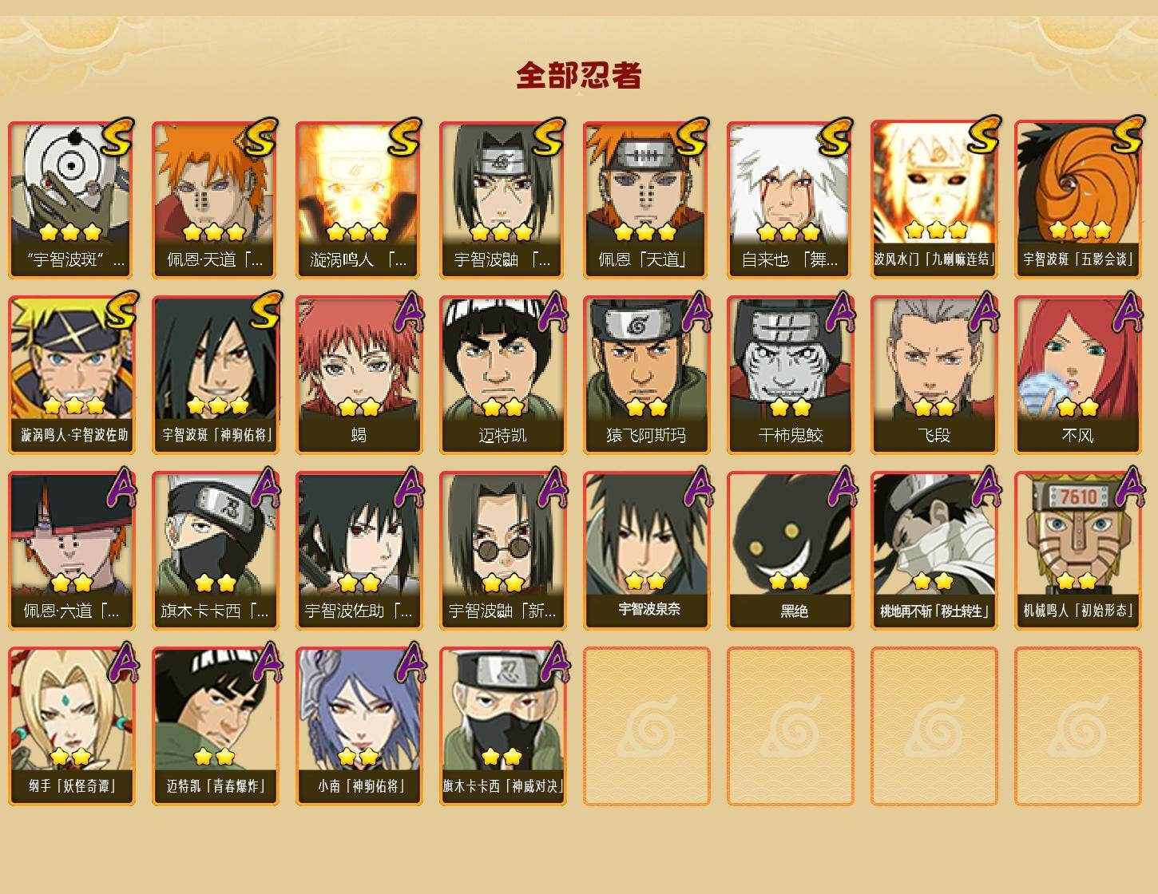Select 桃地再不斩「秽土转生」 card
This screenshot has width=1158, height=894.
pyautogui.click(x=934, y=551)
